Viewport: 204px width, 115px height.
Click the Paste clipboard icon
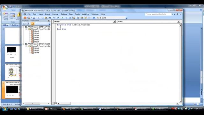click(46, 18)
